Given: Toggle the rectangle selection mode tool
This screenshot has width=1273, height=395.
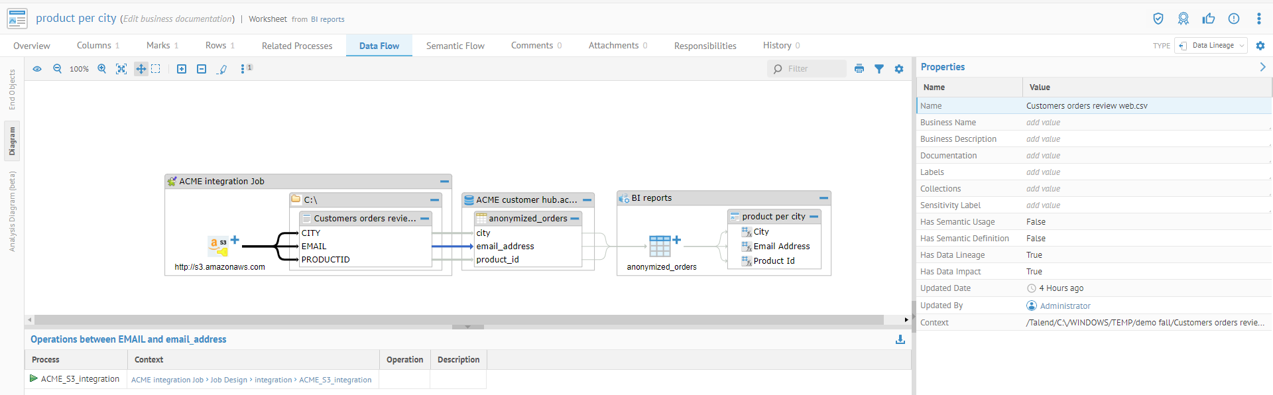Looking at the screenshot, I should click(156, 69).
